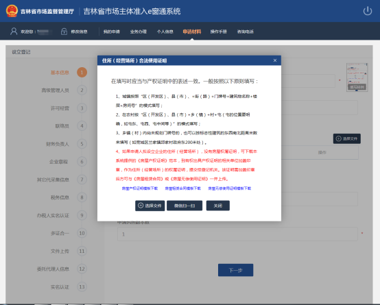This screenshot has height=305, width=380.
Task: Click step circle 12 for 委托代理人信息
Action: tap(82, 269)
